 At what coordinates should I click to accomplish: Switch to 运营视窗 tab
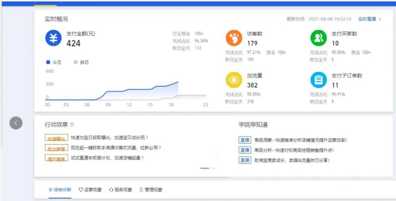point(90,190)
